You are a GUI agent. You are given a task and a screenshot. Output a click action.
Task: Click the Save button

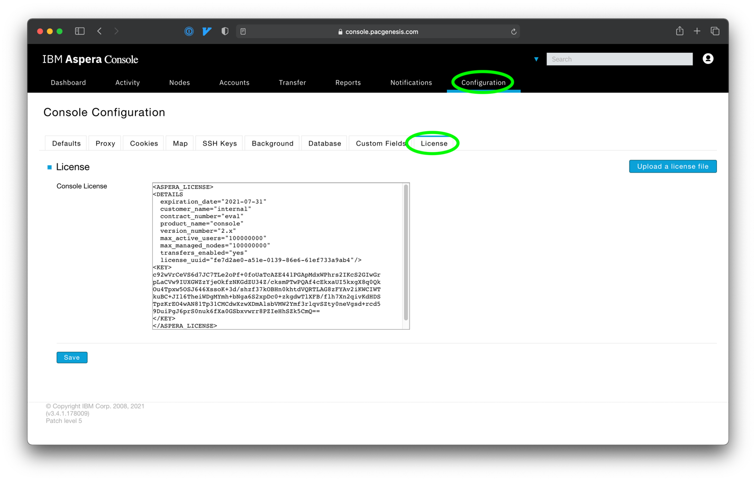(x=72, y=358)
